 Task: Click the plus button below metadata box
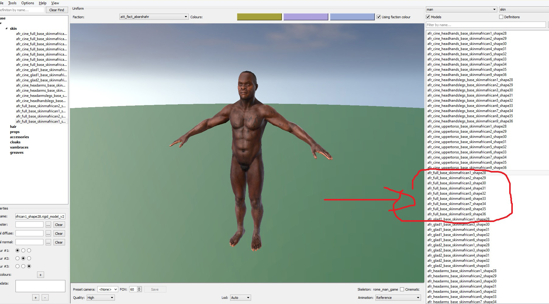click(x=36, y=298)
